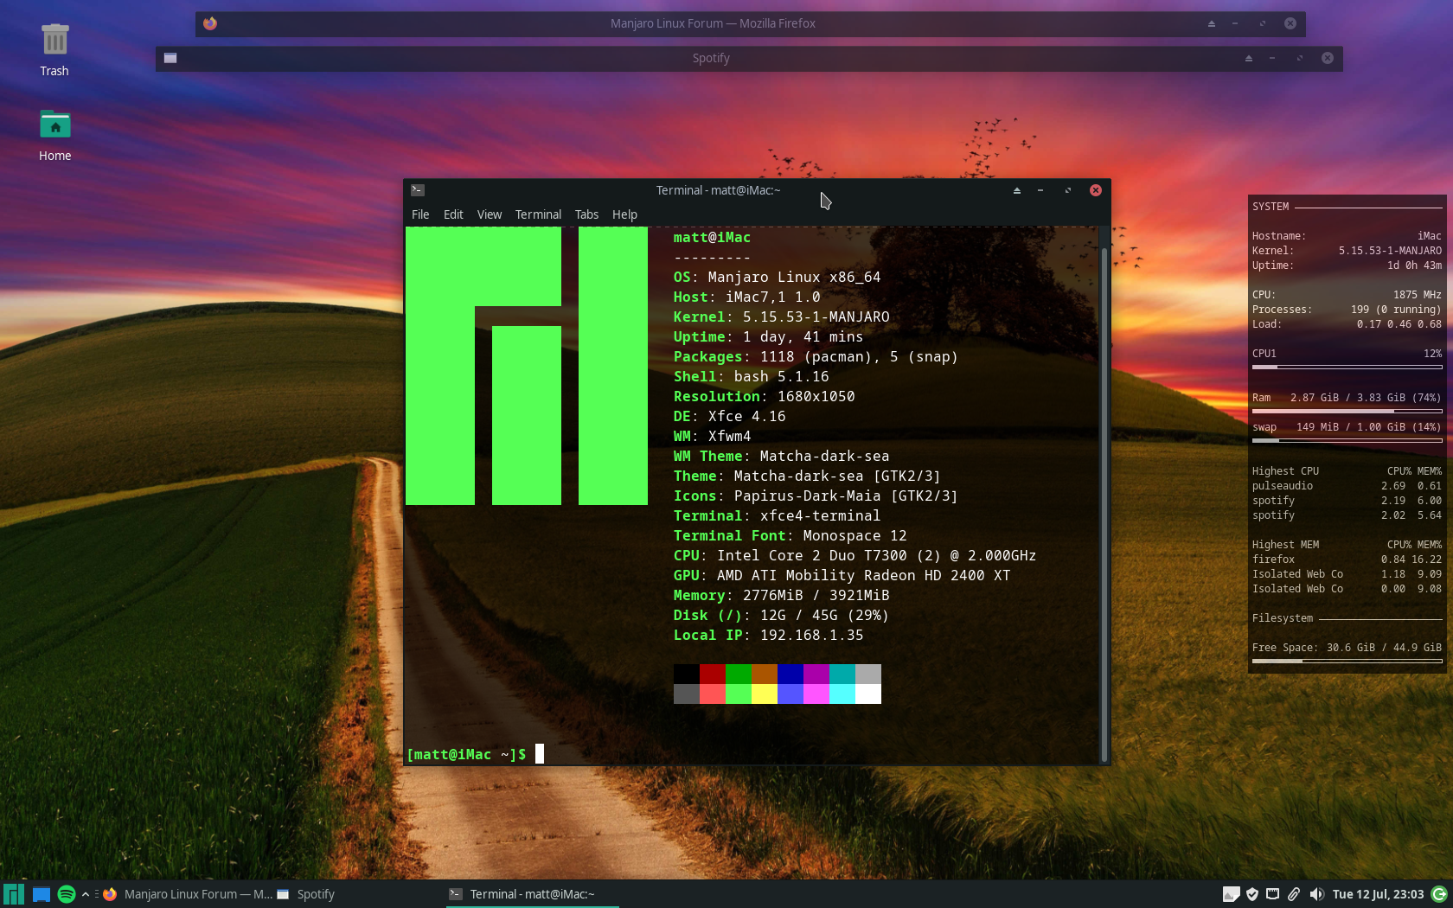Screen dimensions: 1453x908
Task: Minimize the Firefox window
Action: pyautogui.click(x=1235, y=23)
